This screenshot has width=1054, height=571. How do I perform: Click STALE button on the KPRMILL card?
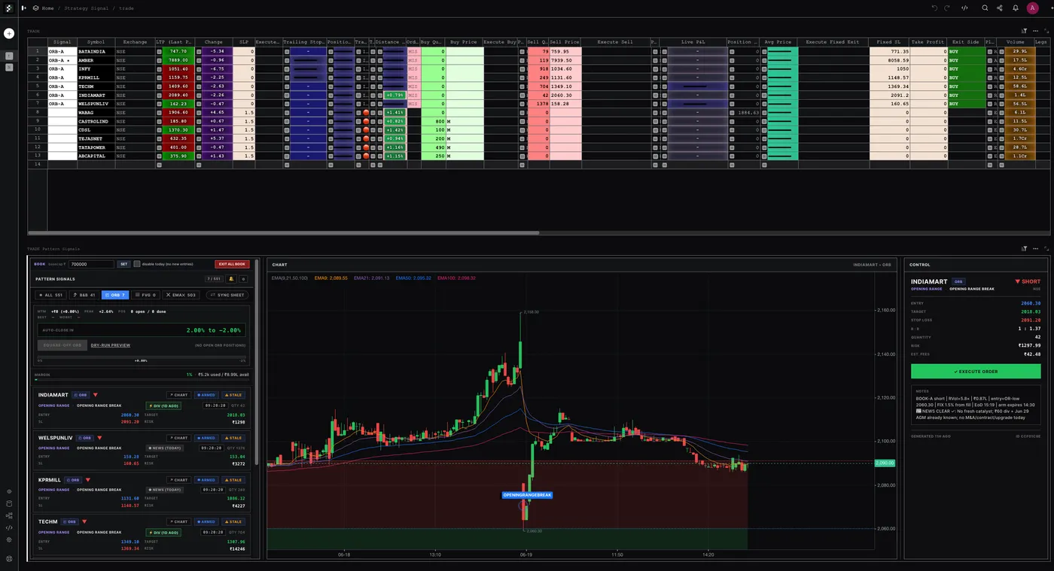point(233,480)
